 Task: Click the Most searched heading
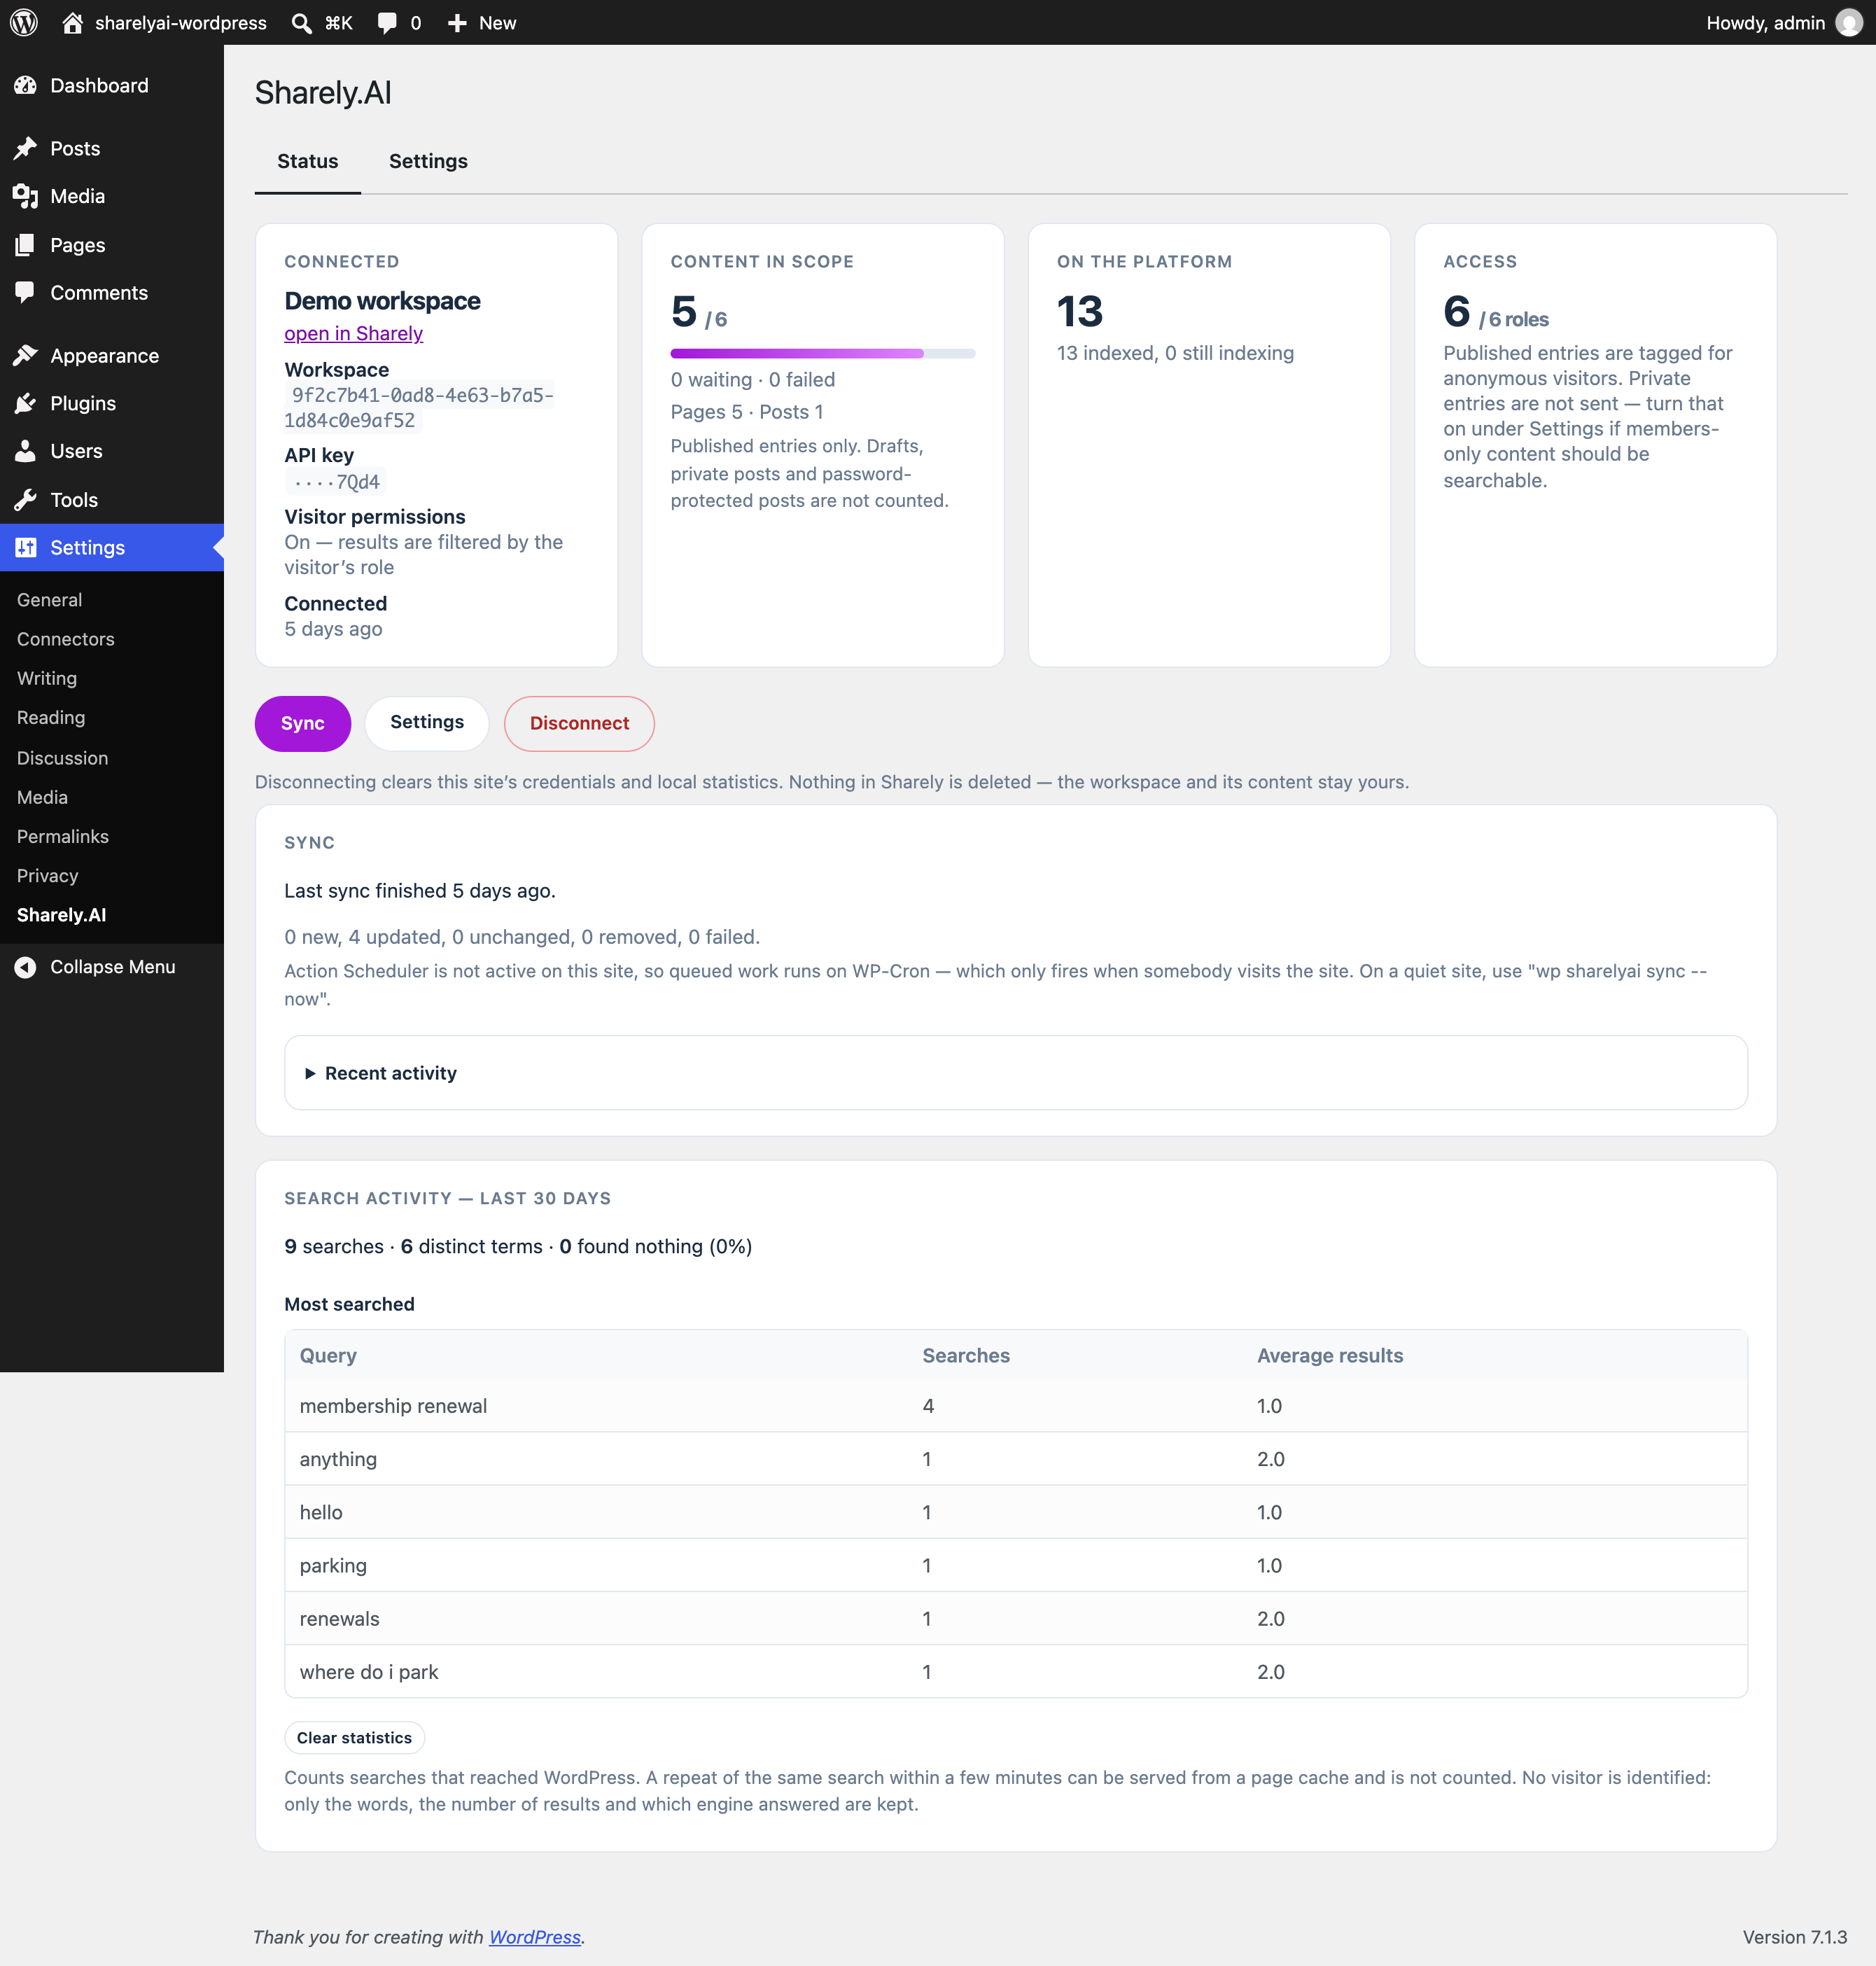[x=349, y=1304]
